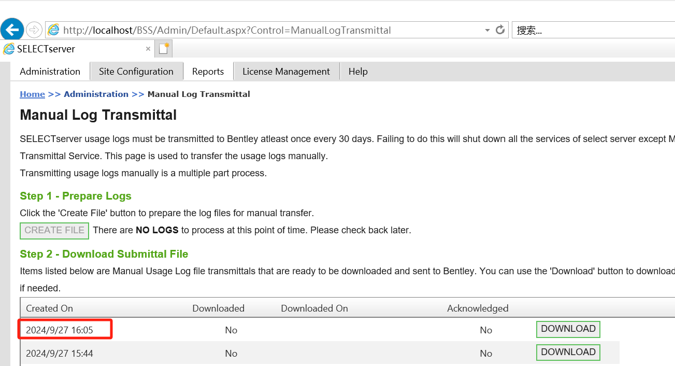
Task: Open a new blank browser tab
Action: click(164, 49)
